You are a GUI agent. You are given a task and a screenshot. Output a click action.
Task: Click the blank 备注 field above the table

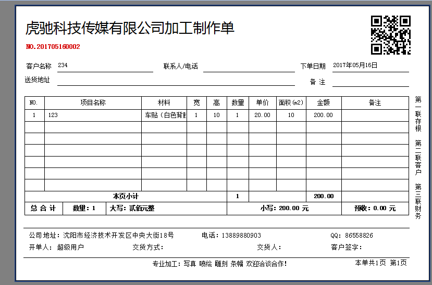click(370, 82)
